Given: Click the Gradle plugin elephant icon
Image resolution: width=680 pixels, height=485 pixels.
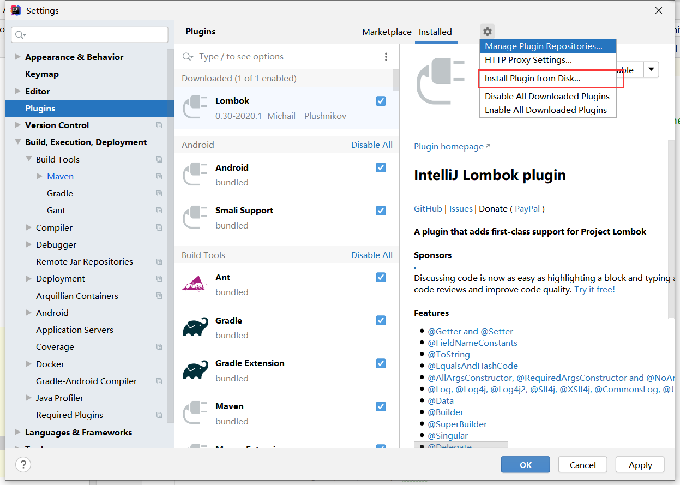Looking at the screenshot, I should (195, 327).
